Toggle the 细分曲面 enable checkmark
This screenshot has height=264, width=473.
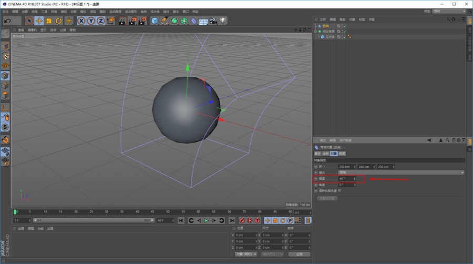[x=344, y=32]
